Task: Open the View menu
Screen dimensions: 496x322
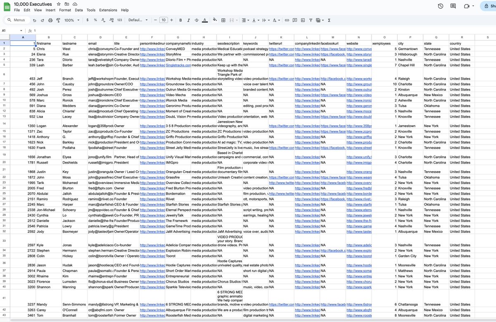Action: 38,10
